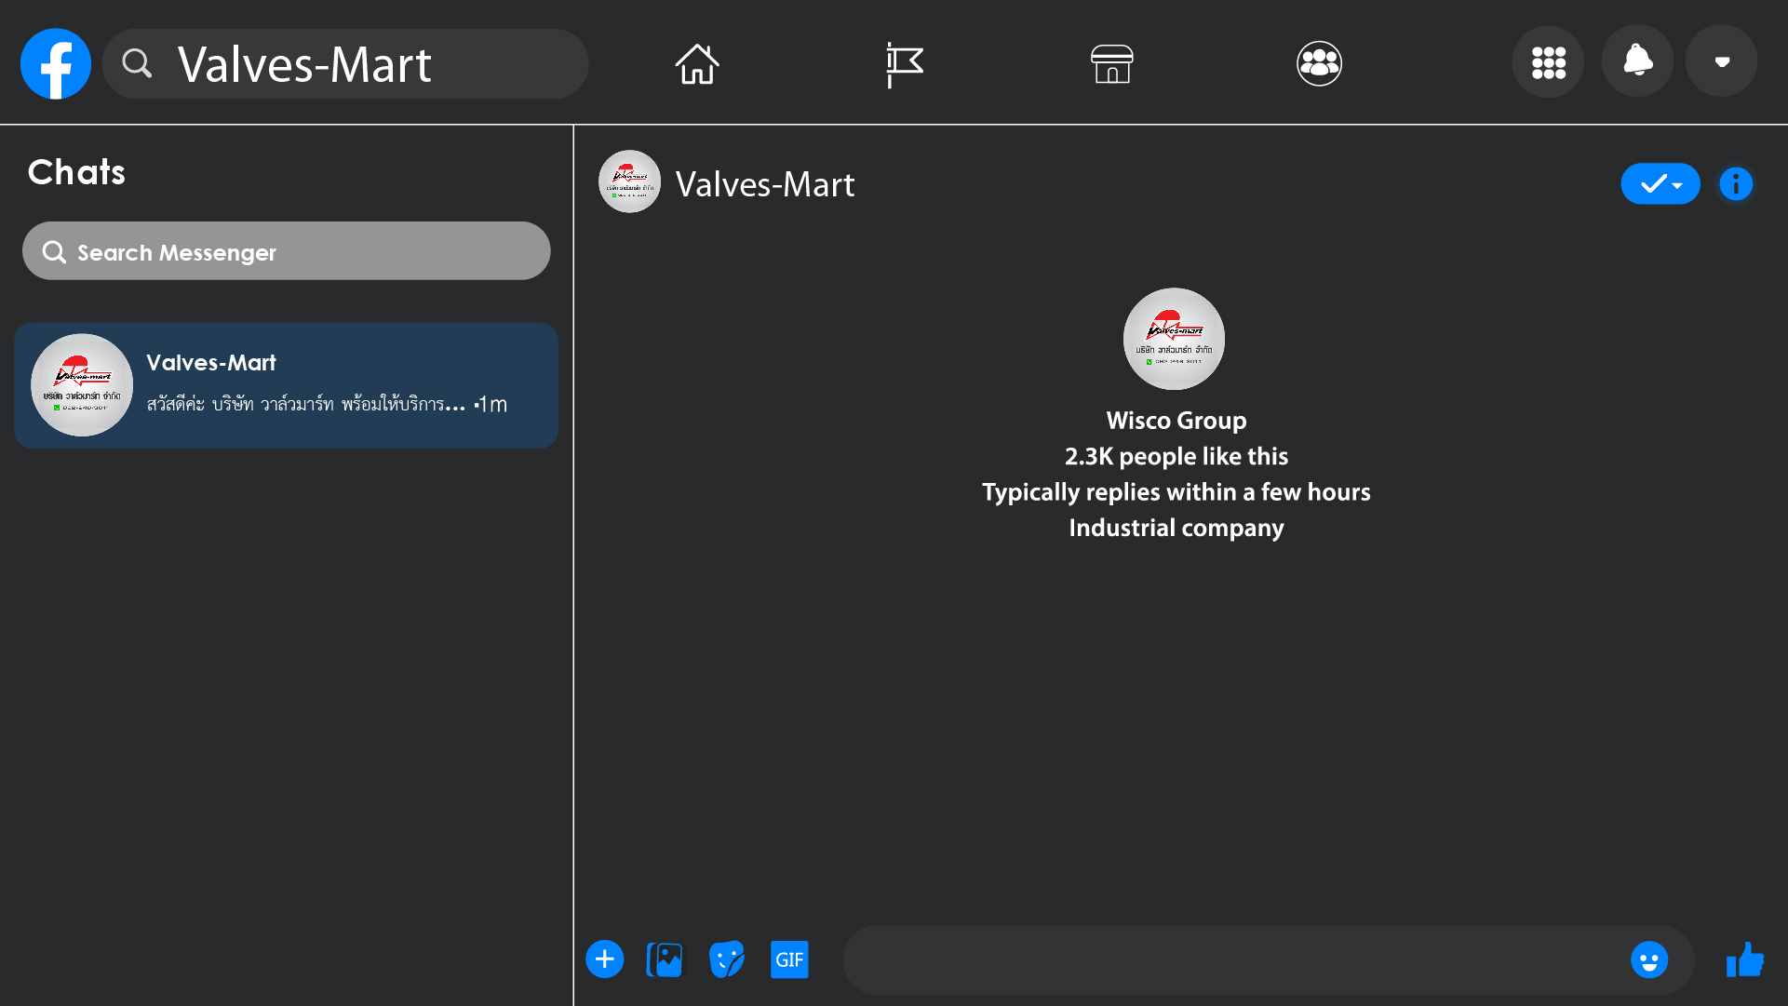Open the Groups tab icon
Image resolution: width=1788 pixels, height=1006 pixels.
point(1319,63)
